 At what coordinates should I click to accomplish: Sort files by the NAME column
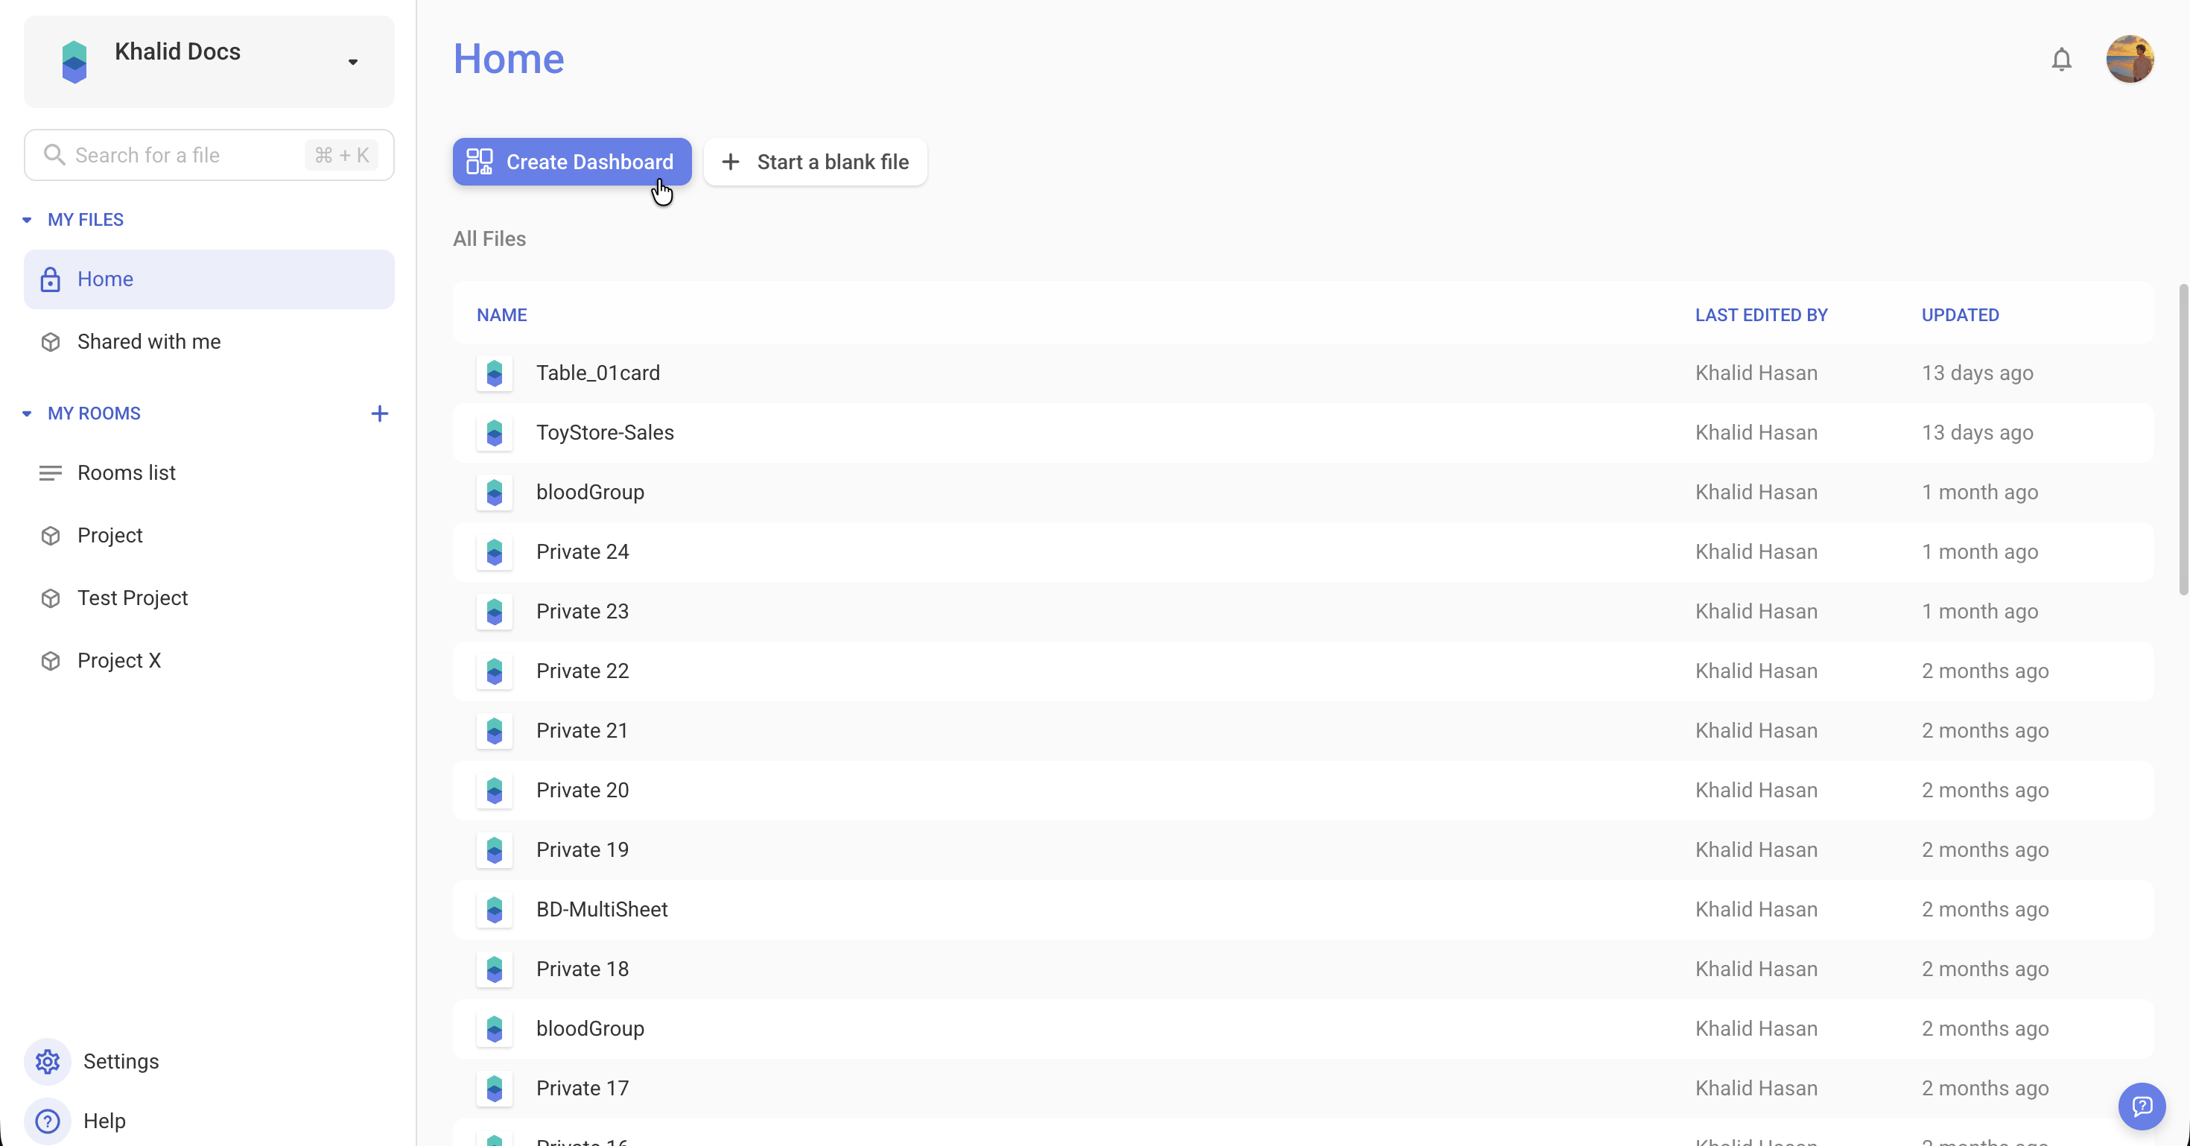[501, 314]
